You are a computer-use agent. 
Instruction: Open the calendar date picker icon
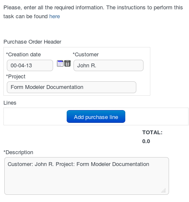[x=60, y=63]
